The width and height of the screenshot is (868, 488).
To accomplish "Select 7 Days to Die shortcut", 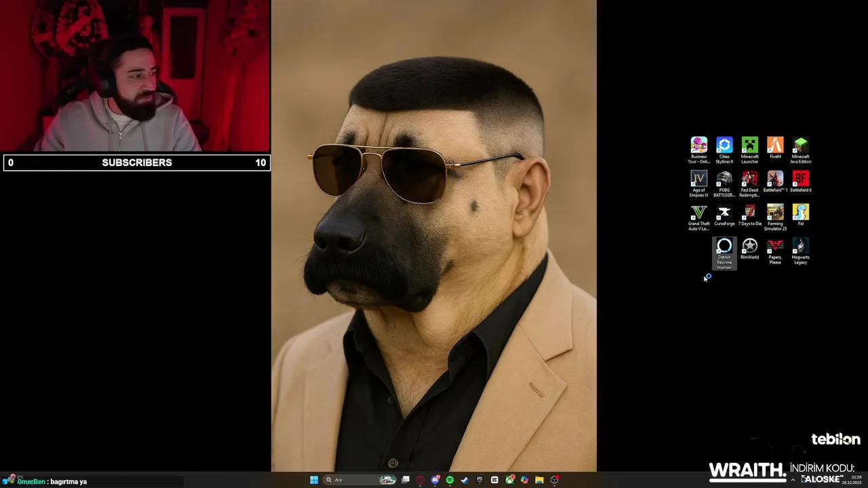I will pos(750,216).
